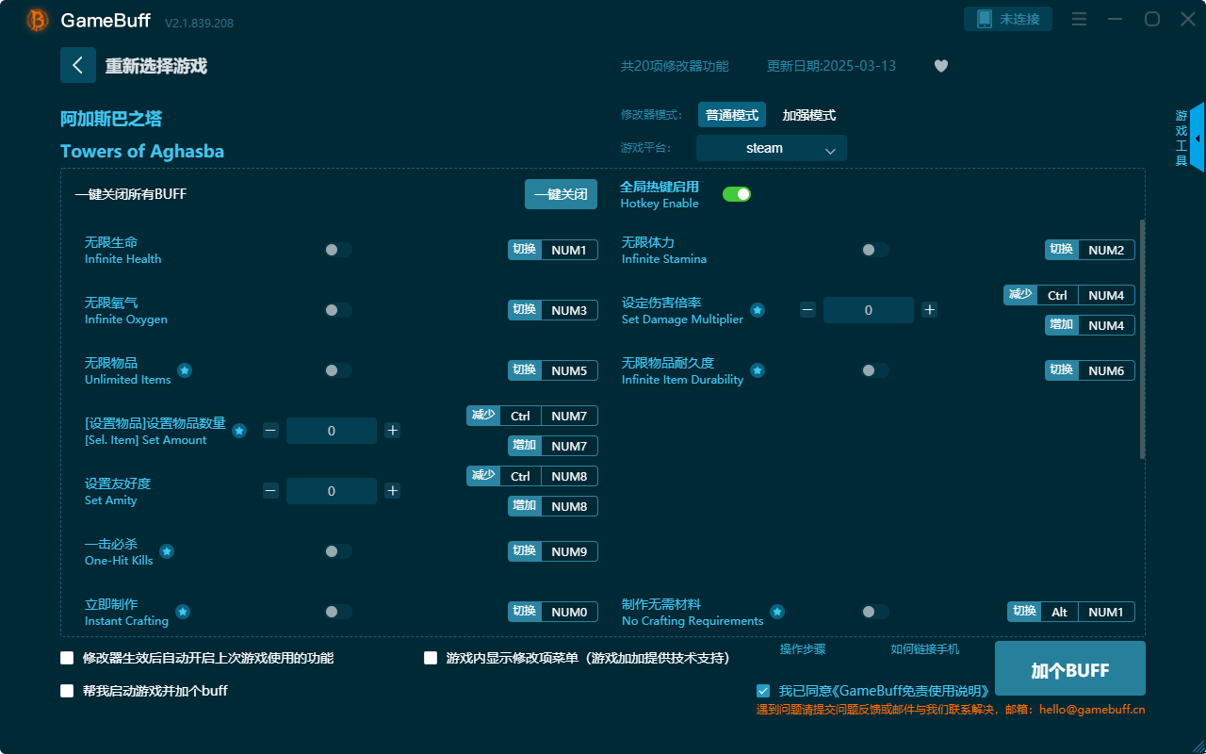Toggle the Hotkey Enable switch off
Viewport: 1206px width, 754px height.
pyautogui.click(x=737, y=193)
